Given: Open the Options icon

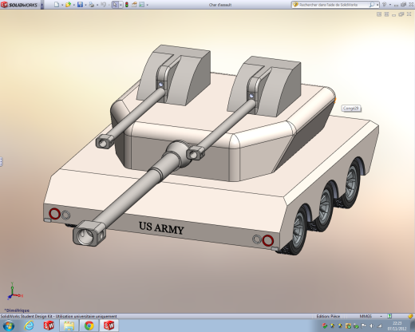Looking at the screenshot, I should pyautogui.click(x=141, y=5).
